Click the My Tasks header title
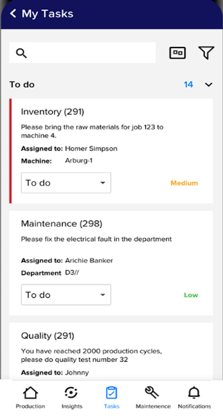 coord(47,14)
